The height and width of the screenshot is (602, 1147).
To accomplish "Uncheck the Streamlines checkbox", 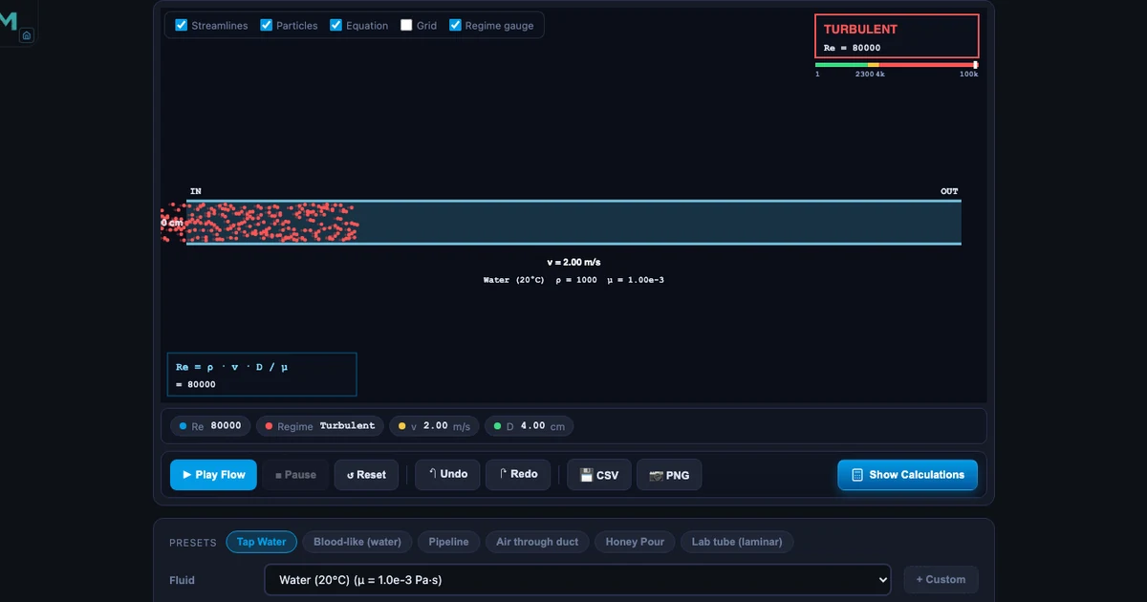I will (182, 26).
